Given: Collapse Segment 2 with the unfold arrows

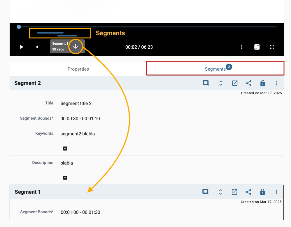Looking at the screenshot, I should coord(220,83).
